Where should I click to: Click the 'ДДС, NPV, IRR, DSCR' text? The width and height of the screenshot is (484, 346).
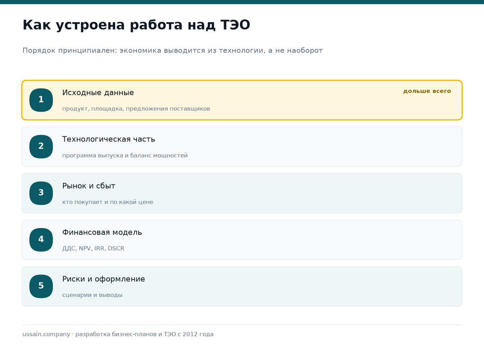tap(93, 248)
